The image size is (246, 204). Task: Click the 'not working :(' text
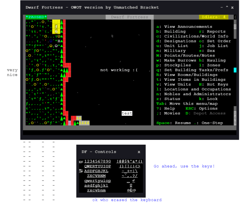click(119, 70)
